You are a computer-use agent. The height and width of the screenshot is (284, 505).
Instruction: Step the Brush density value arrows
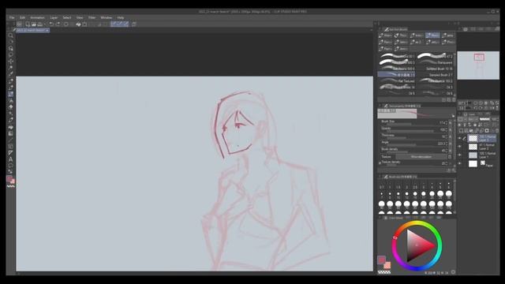pos(446,151)
